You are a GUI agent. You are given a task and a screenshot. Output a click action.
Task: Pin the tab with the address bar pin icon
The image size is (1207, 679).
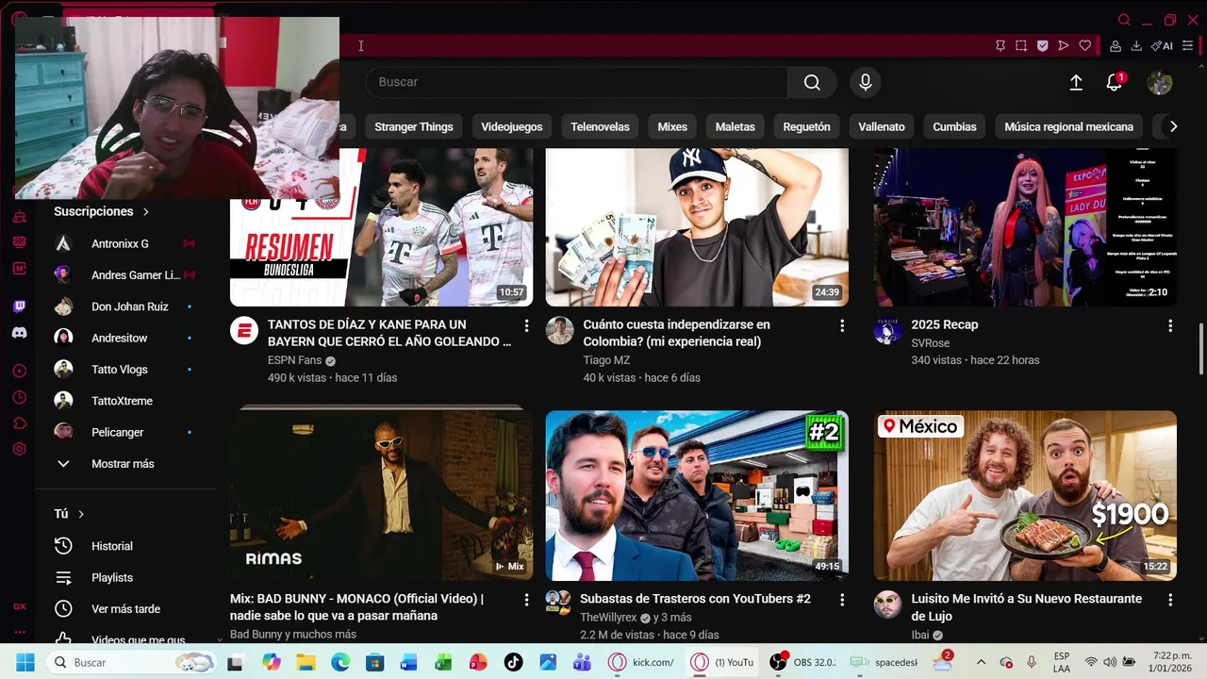coord(1000,45)
